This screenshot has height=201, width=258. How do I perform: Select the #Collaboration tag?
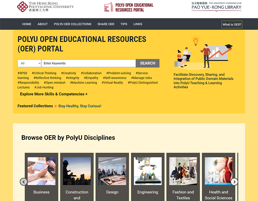[91, 73]
